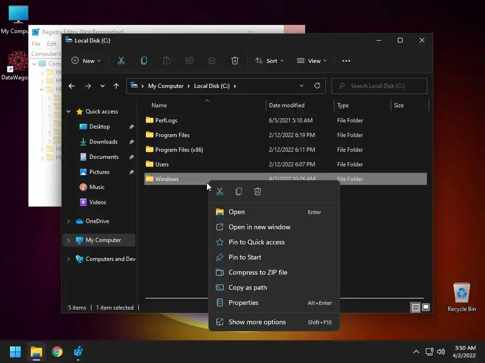
Task: Open the Recycle Bin on desktop
Action: (x=461, y=297)
